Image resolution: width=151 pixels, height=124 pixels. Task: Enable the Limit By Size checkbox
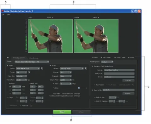(x=95, y=97)
